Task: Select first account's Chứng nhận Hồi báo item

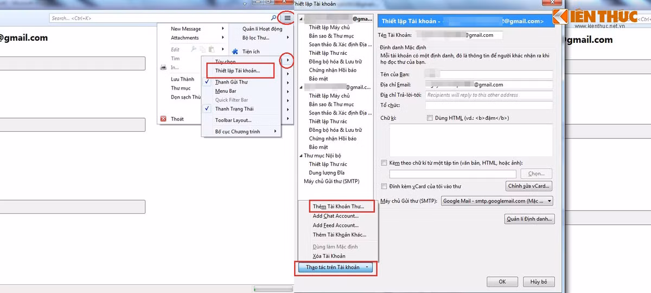Action: tap(333, 70)
